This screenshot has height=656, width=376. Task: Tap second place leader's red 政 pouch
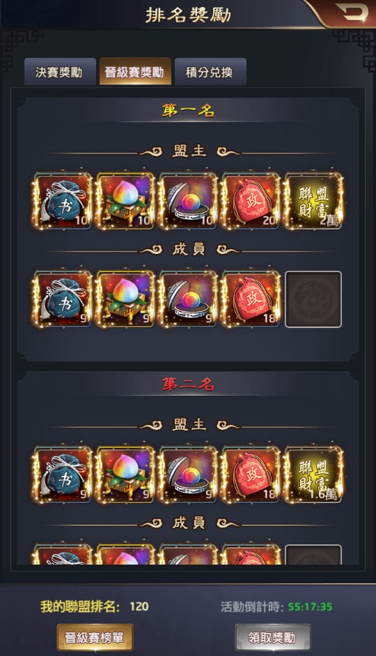(x=251, y=475)
